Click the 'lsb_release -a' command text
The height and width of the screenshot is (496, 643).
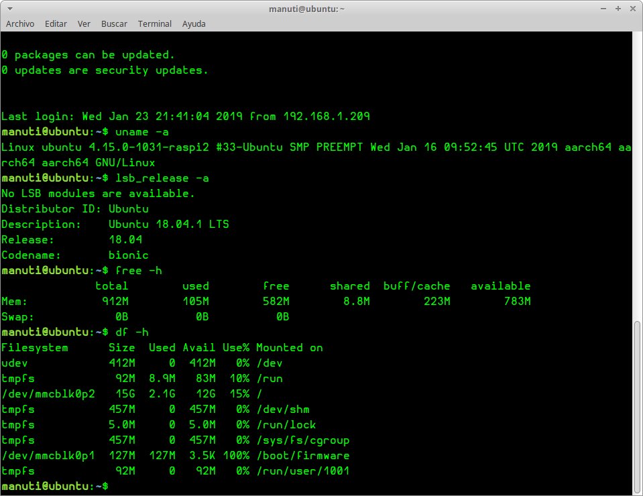[x=162, y=178]
